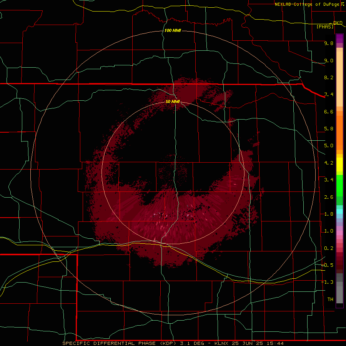Click the 5.8 value on color scale

point(329,129)
